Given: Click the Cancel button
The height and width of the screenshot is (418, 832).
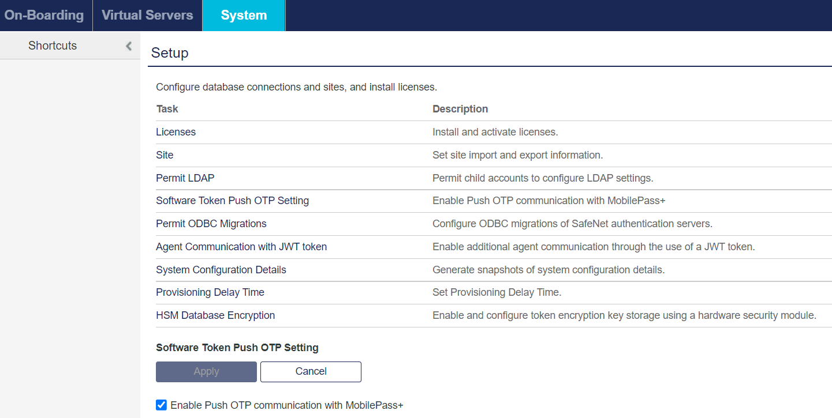Looking at the screenshot, I should (x=311, y=371).
